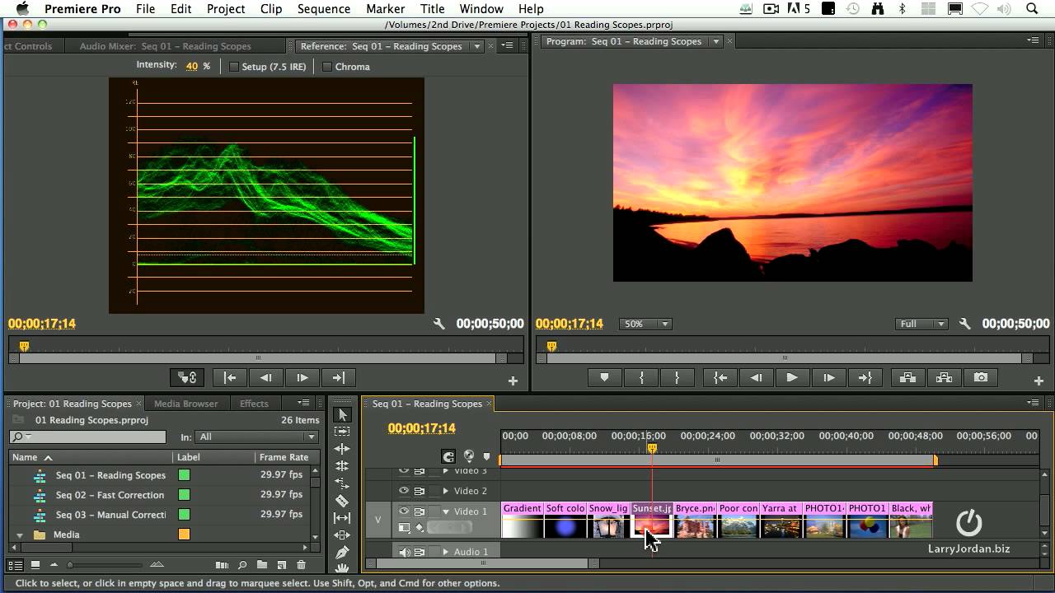The image size is (1055, 593).
Task: Open the Sequence menu
Action: (x=323, y=9)
